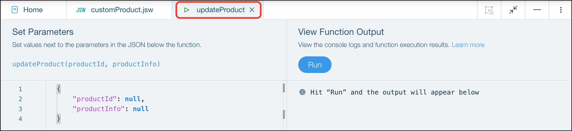Open the Learn more link
This screenshot has width=572, height=131.
point(468,45)
